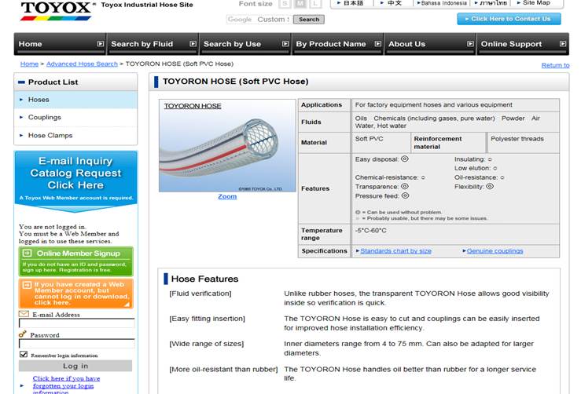Open About Us menu

click(430, 44)
